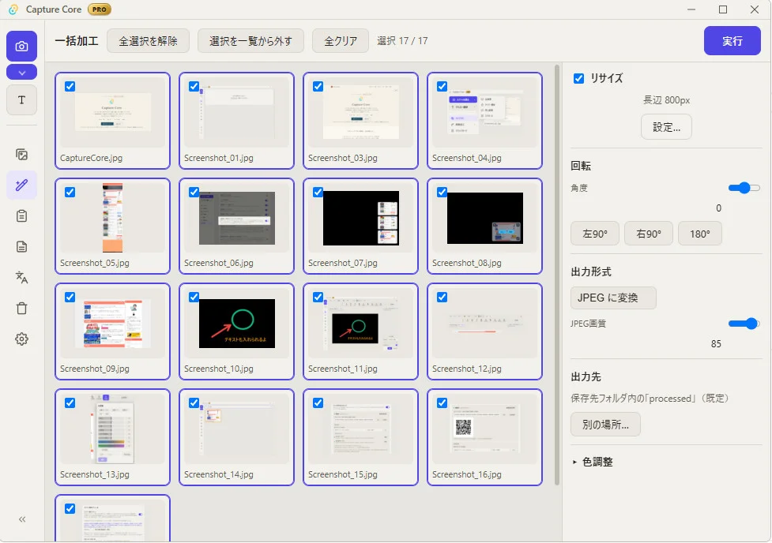Uncheck Screenshot_10.jpg checkbox
The width and height of the screenshot is (772, 543).
point(194,297)
